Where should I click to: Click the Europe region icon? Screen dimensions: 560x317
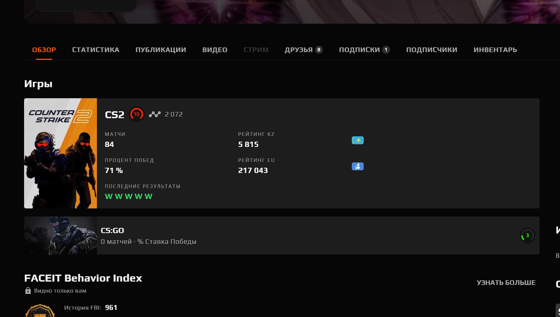358,166
